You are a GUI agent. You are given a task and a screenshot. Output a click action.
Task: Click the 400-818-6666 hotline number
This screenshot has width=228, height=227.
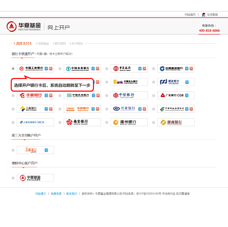click(x=209, y=31)
